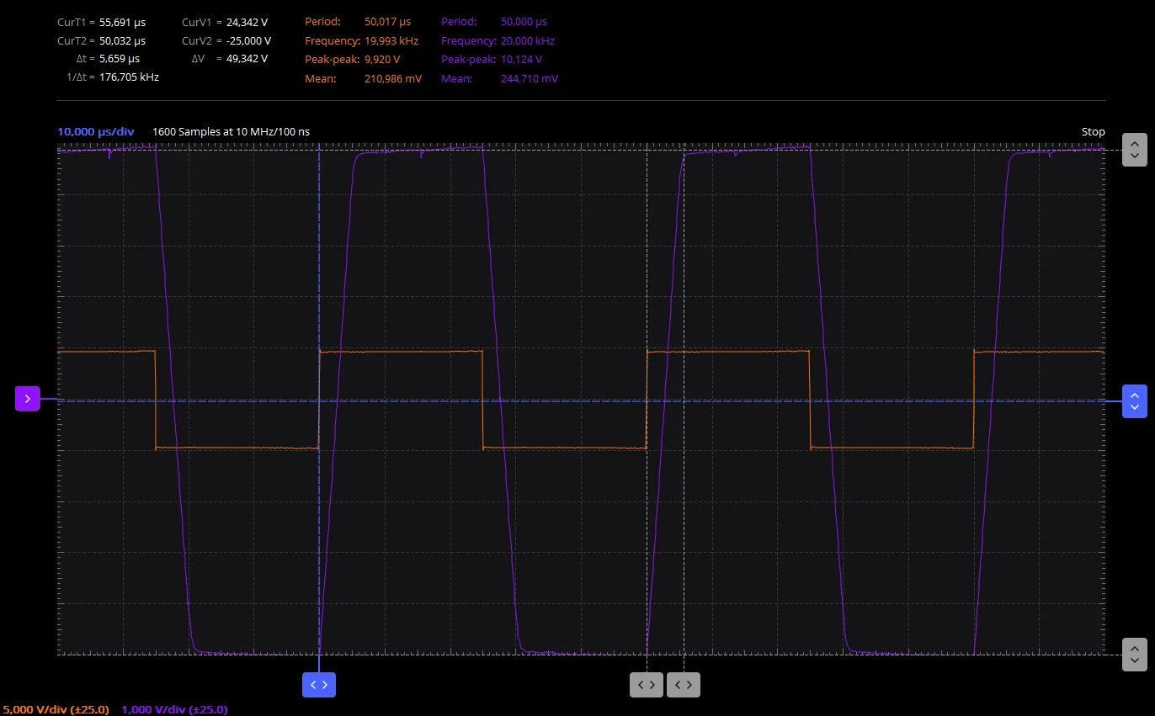The image size is (1155, 716).
Task: Click the purple Period value 50,000 µs
Action: tap(524, 22)
